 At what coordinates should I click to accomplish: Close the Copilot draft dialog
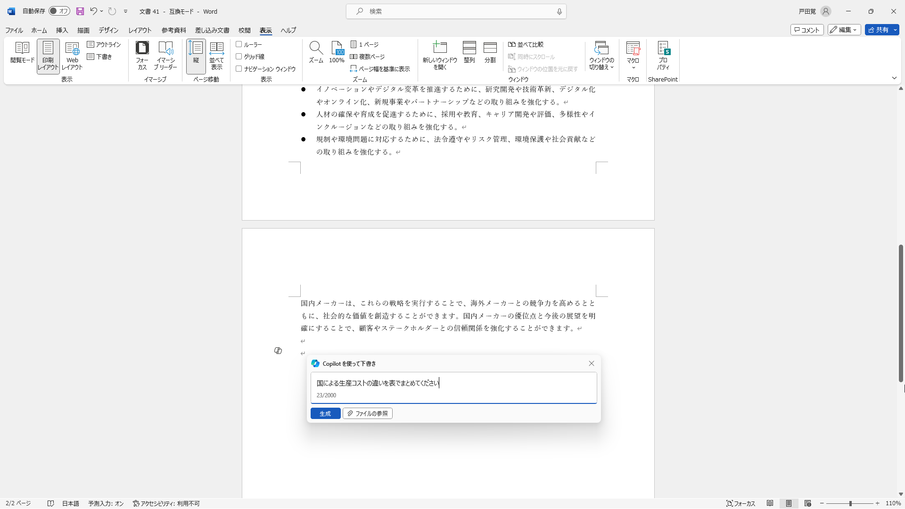point(591,363)
